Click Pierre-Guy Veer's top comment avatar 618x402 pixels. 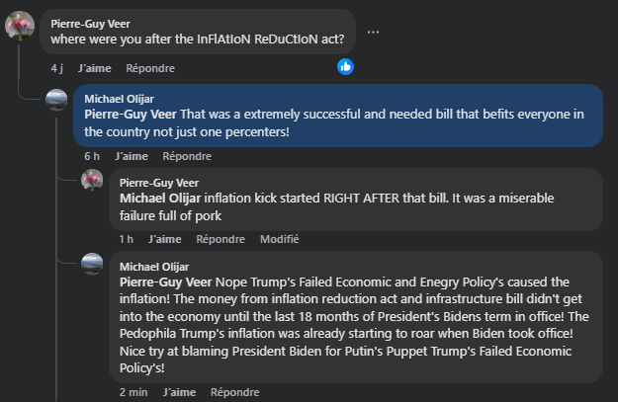point(19,25)
